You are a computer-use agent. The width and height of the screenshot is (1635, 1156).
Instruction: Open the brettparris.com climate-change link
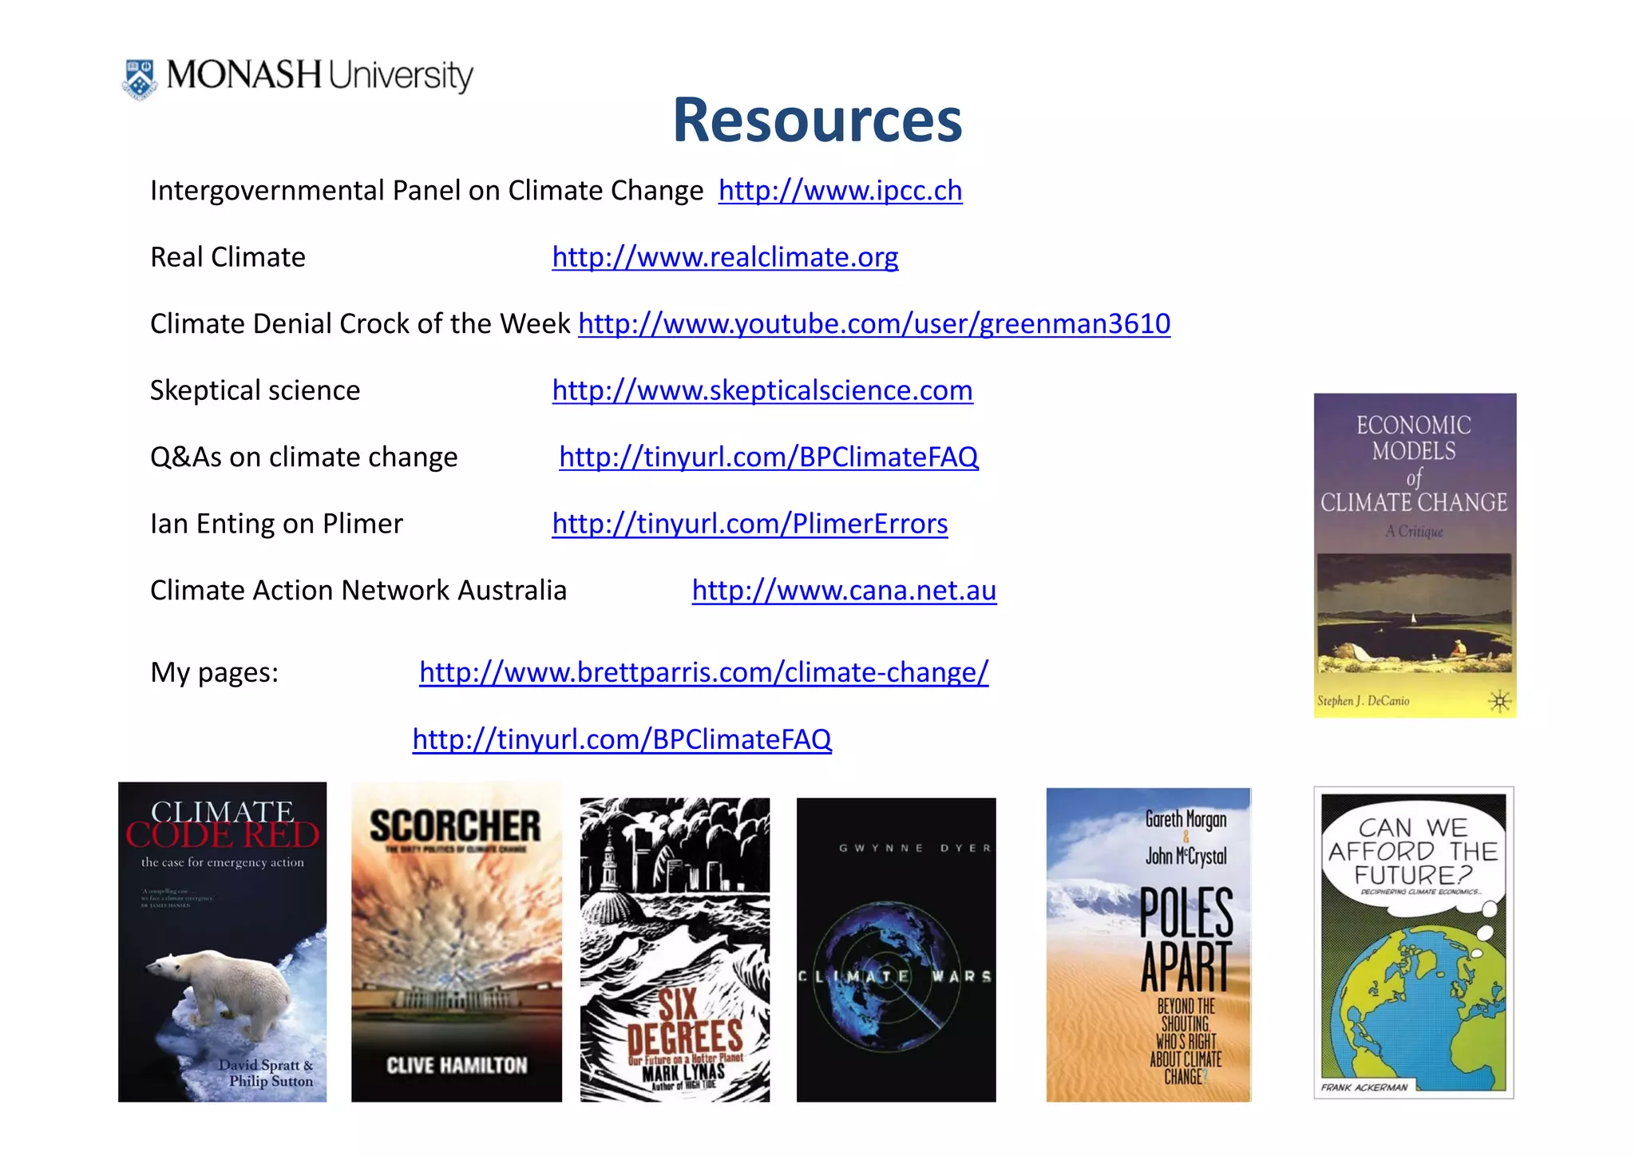click(703, 673)
